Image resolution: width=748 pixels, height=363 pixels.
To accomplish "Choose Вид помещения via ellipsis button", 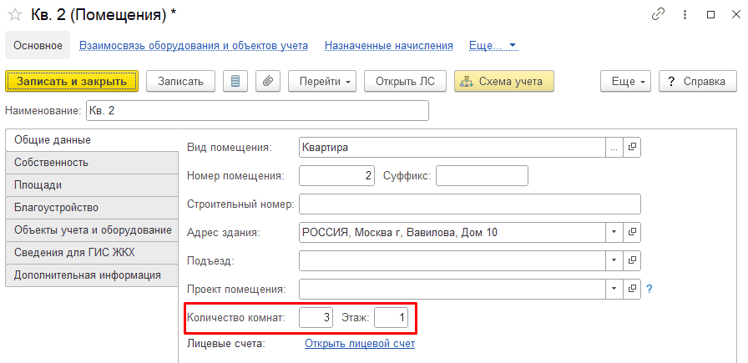I will click(614, 148).
